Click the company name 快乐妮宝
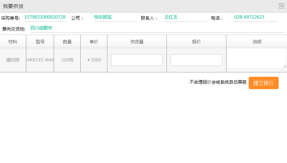Viewport: 287px width, 163px height. pos(103,17)
